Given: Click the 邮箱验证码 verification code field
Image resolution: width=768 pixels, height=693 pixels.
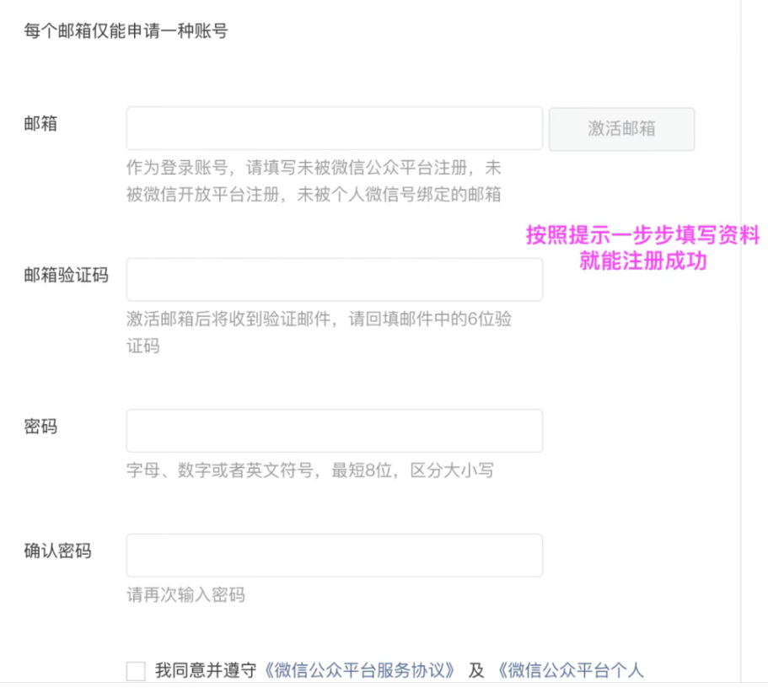Looking at the screenshot, I should pyautogui.click(x=334, y=279).
